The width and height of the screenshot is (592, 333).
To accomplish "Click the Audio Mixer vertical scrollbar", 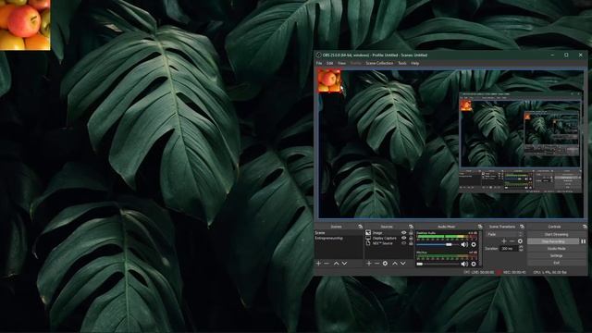I will point(481,249).
